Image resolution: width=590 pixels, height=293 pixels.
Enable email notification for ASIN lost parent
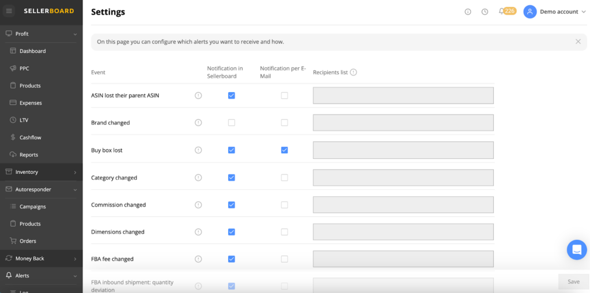285,96
